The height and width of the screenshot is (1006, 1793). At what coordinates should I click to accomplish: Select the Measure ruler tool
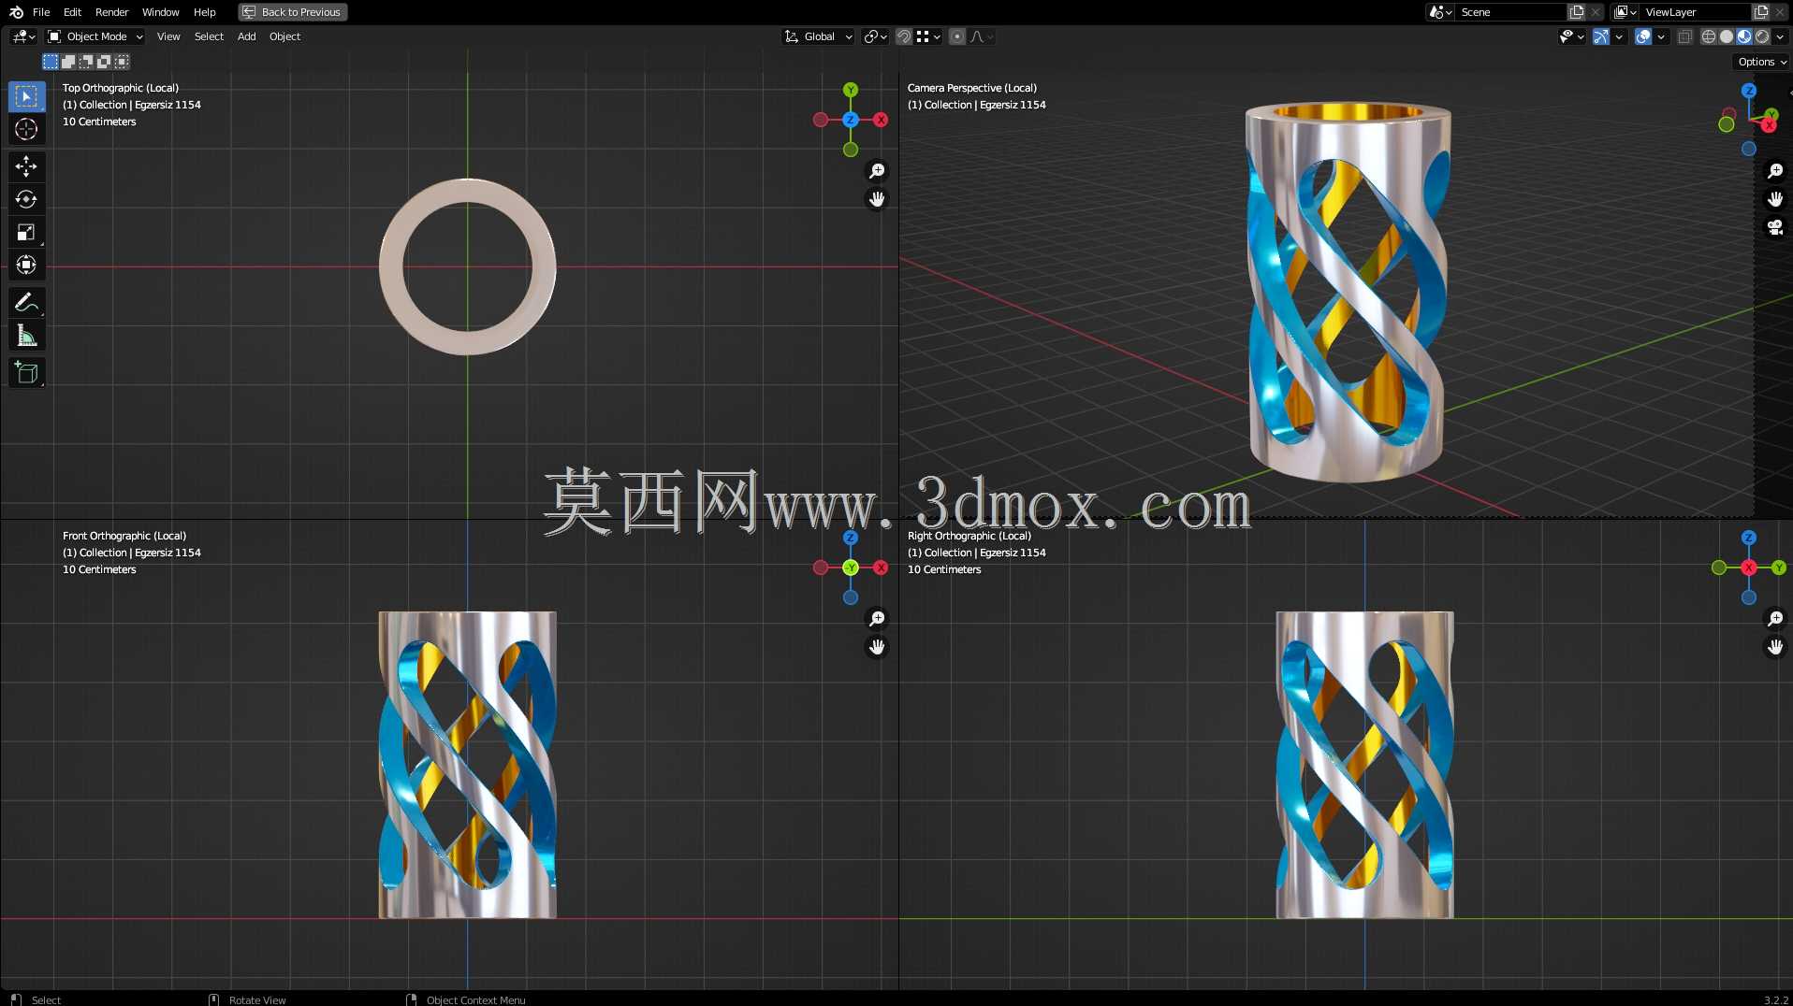pos(26,335)
